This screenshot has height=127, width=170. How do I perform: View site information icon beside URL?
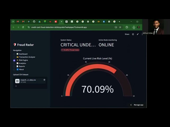[29, 27]
